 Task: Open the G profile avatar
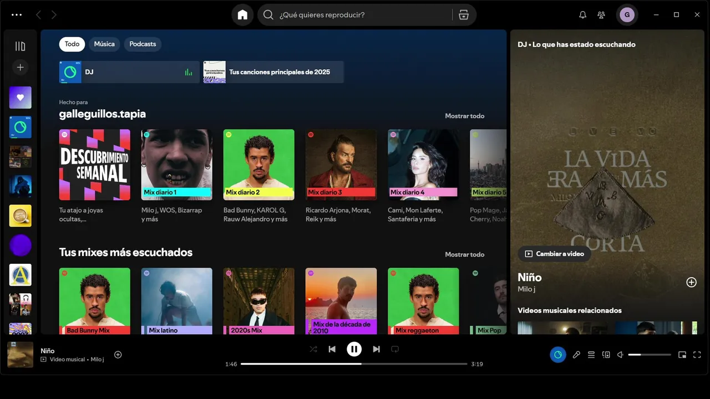click(627, 15)
